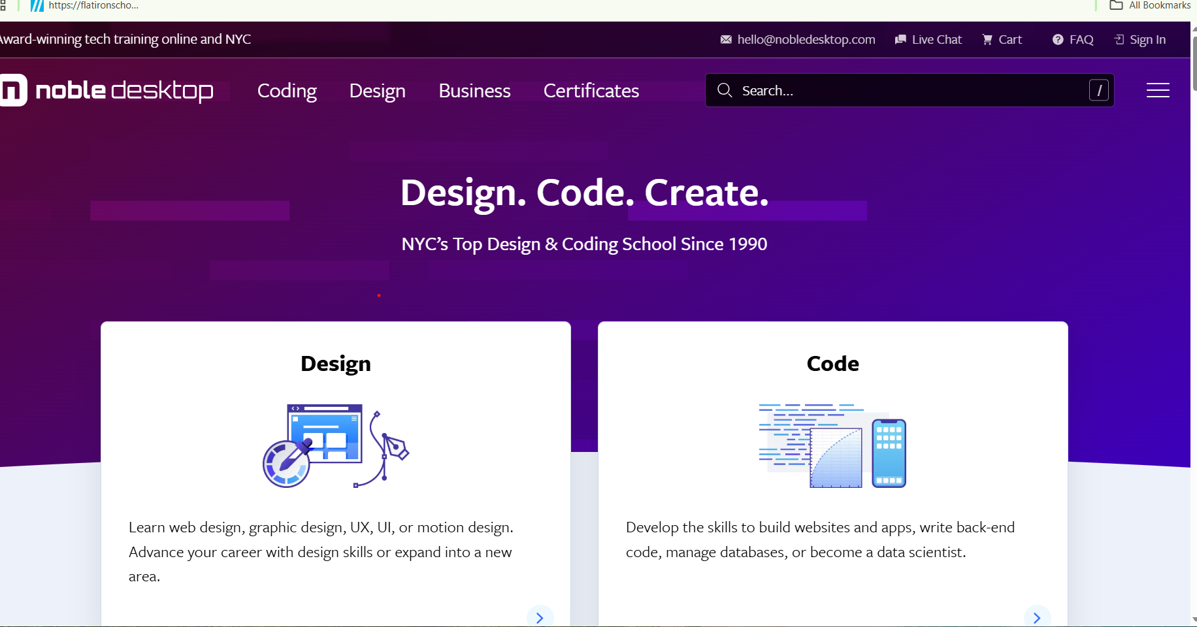
Task: Click the Sign In door icon
Action: (x=1119, y=40)
